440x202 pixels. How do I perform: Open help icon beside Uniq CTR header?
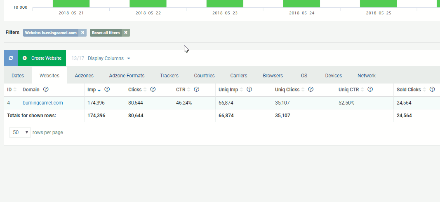370,90
